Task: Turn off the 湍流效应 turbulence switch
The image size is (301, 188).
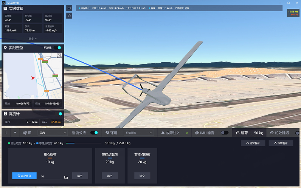Action: [x=94, y=133]
